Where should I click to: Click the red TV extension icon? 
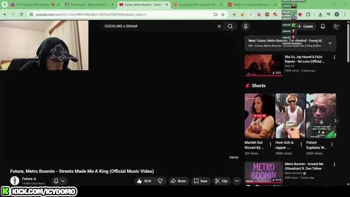(267, 15)
